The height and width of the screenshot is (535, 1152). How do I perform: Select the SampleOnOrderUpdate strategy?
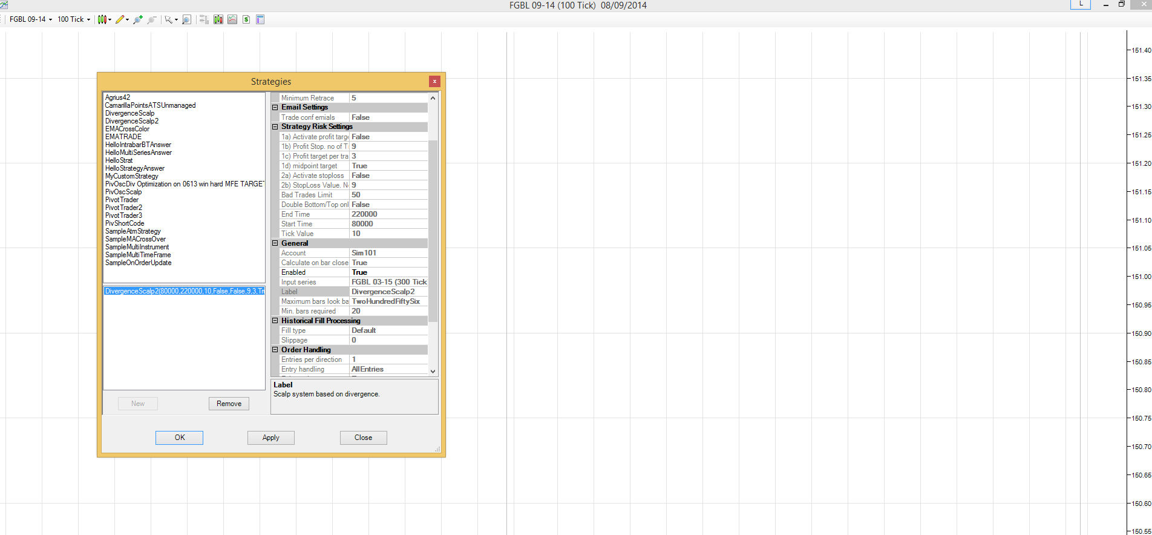pos(138,263)
